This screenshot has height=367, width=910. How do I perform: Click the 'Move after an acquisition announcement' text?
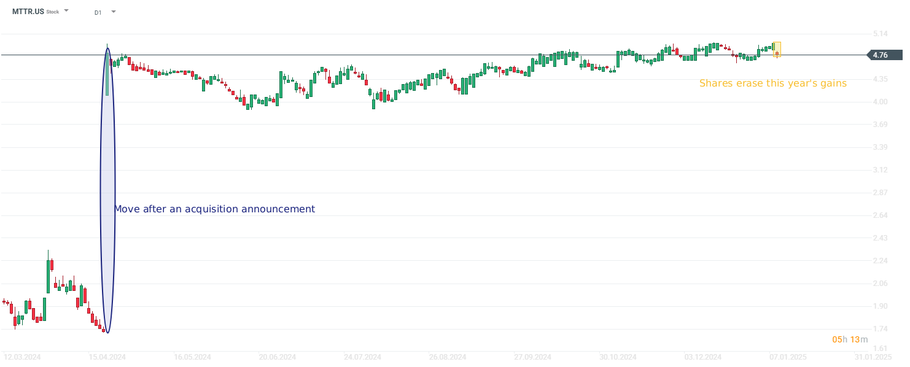[x=214, y=209]
